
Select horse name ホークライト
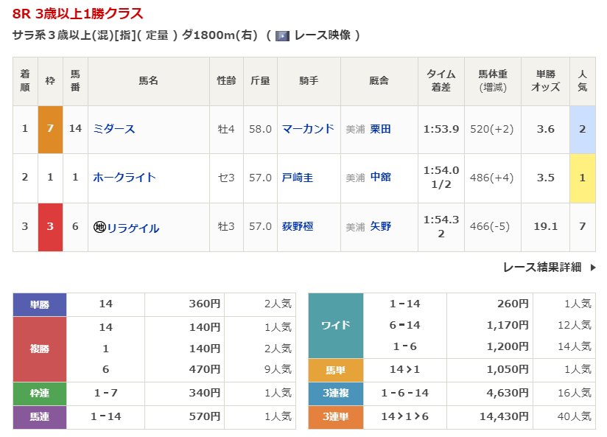click(x=124, y=178)
